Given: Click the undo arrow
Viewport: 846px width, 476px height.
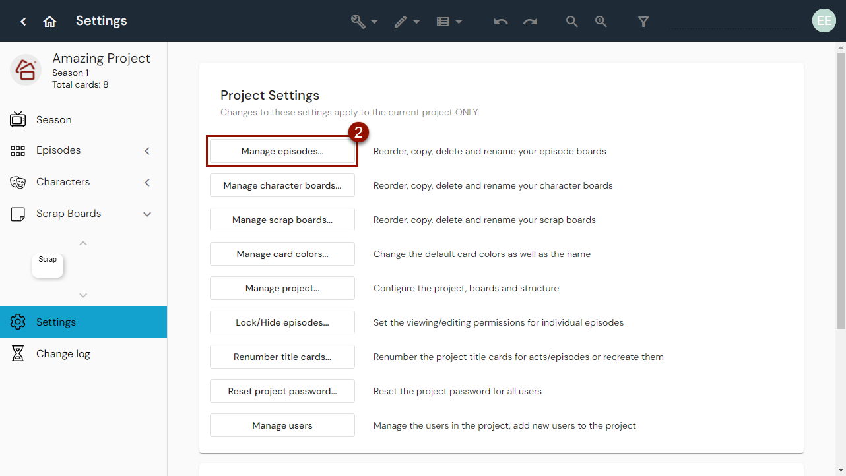Looking at the screenshot, I should (x=501, y=22).
